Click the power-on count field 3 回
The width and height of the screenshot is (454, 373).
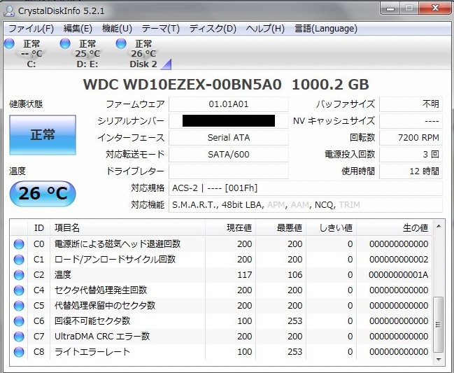tap(411, 155)
